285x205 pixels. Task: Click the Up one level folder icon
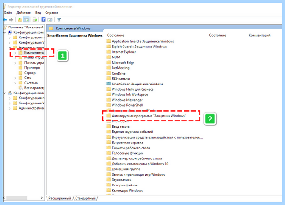pos(19,19)
